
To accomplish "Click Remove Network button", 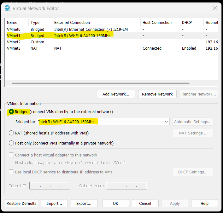I will (x=157, y=94).
